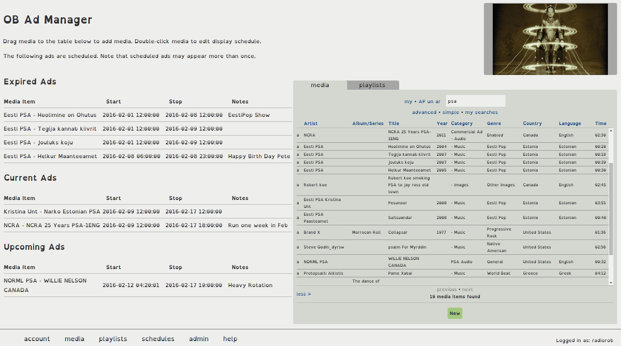Open the simple search link
Screen dimensions: 621x346
point(451,112)
